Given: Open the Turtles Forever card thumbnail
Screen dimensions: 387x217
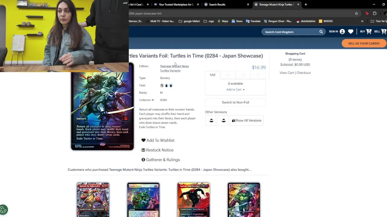Looking at the screenshot, I should point(143,200).
